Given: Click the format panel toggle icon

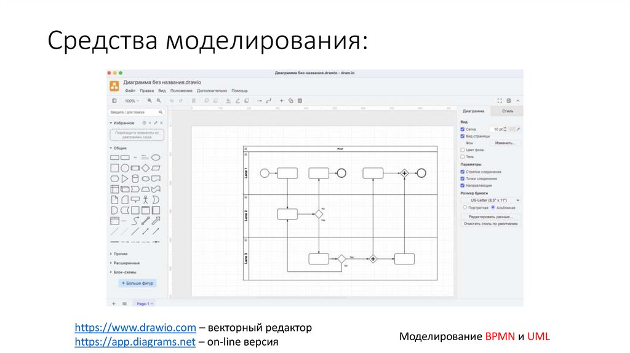Looking at the screenshot, I should (x=509, y=101).
